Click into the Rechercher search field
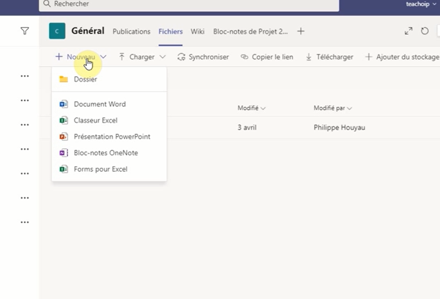Viewport: 440px width, 299px height. pyautogui.click(x=189, y=4)
